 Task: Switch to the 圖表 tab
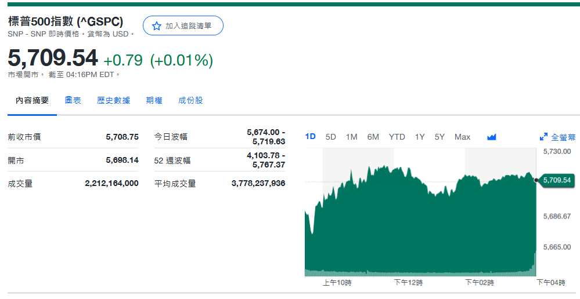[x=73, y=100]
